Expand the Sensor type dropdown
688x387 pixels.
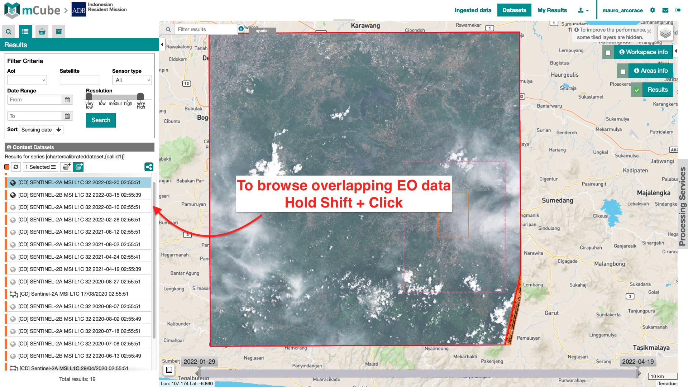point(132,80)
